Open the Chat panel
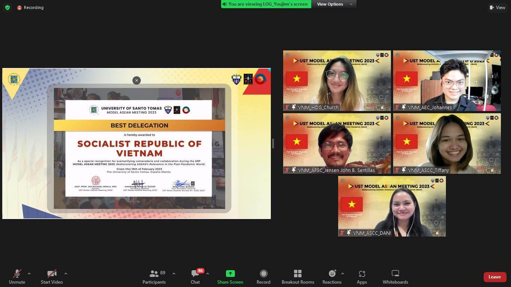This screenshot has height=287, width=511. click(195, 277)
